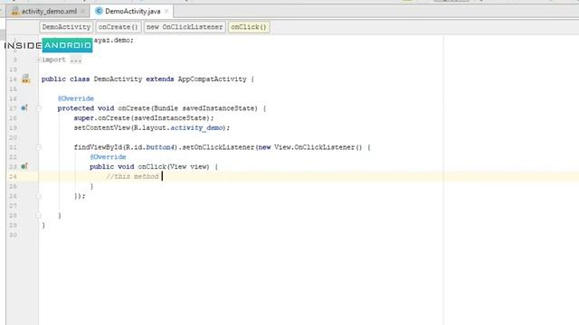Click the button4 id reference
This screenshot has width=579, height=325.
tap(160, 147)
